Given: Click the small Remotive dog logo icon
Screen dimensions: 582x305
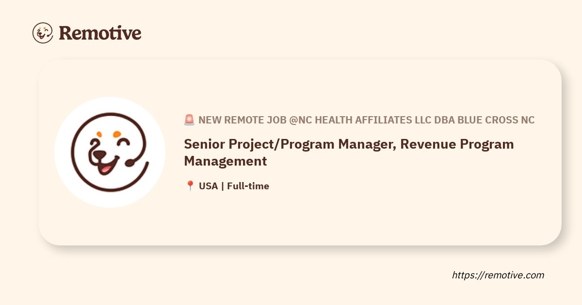Looking at the screenshot, I should tap(43, 33).
